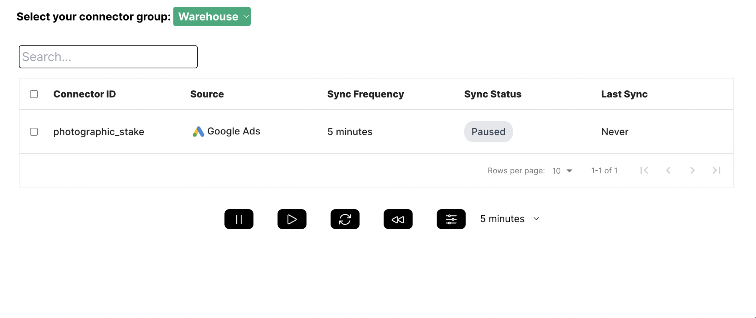This screenshot has width=756, height=318.
Task: Open the Warehouse connector group dropdown
Action: click(x=212, y=16)
